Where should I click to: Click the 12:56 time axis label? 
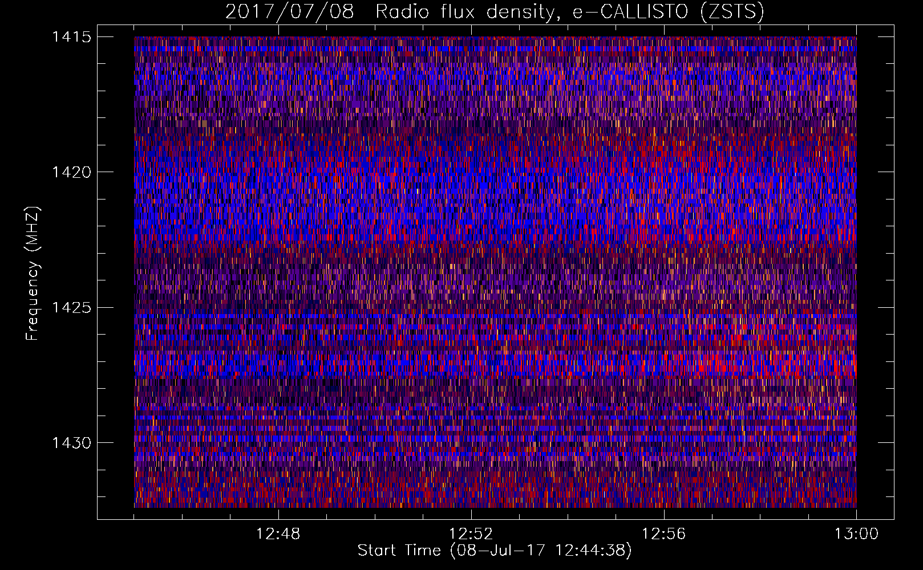663,534
